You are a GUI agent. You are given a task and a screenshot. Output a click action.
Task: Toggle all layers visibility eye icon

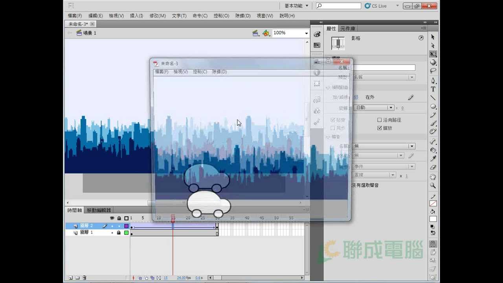pyautogui.click(x=112, y=218)
